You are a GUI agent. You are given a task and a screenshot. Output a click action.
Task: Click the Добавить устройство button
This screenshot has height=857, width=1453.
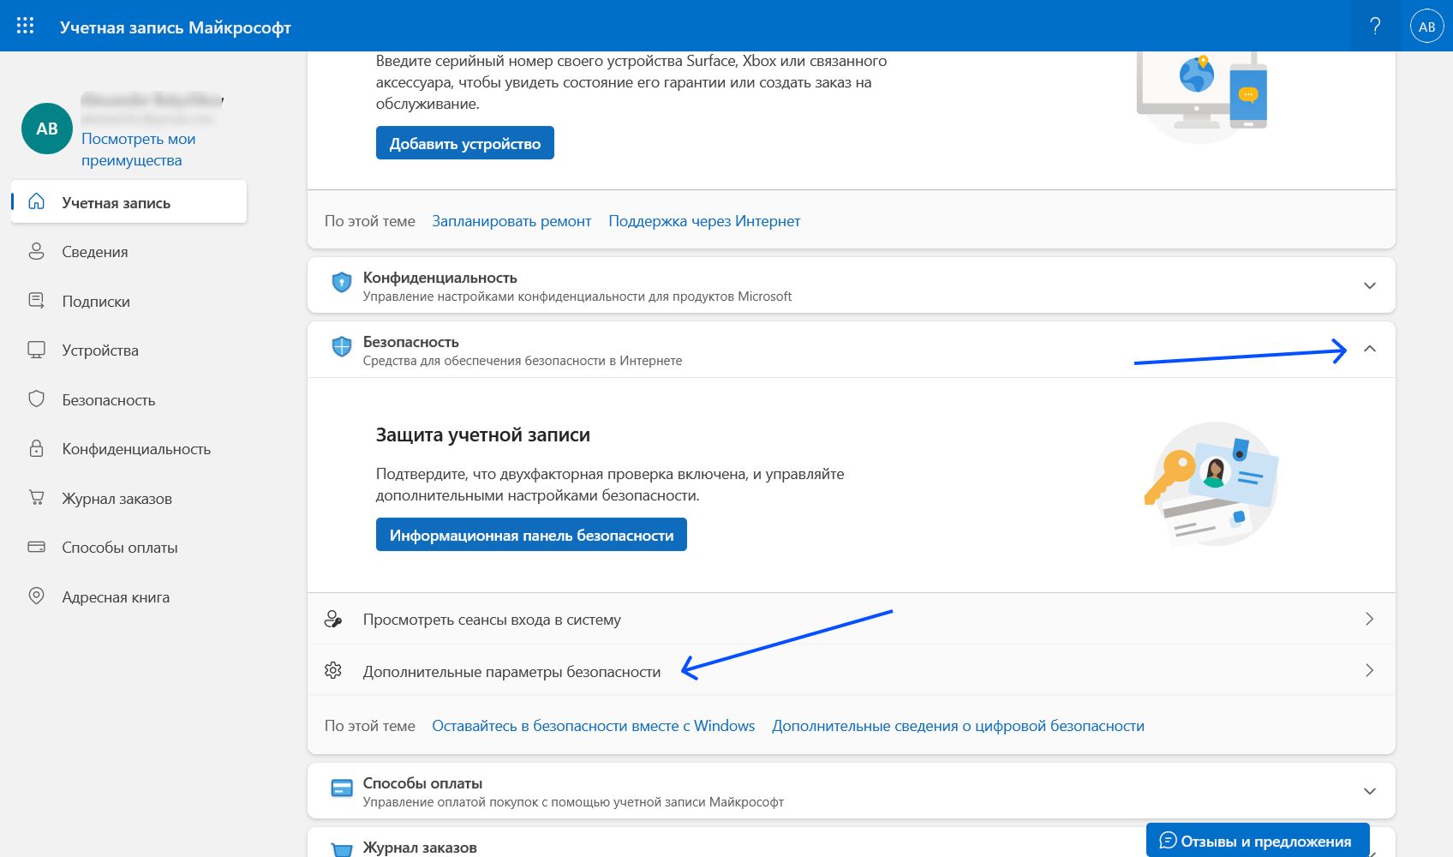coord(465,143)
